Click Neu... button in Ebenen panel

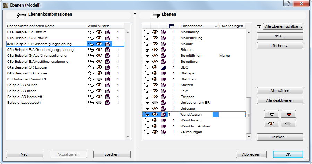[x=280, y=36]
